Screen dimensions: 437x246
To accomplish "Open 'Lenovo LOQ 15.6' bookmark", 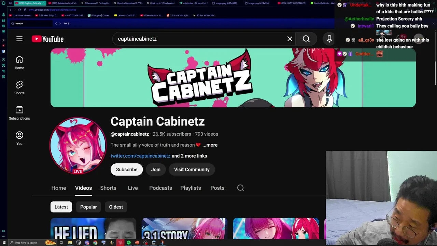I will tap(125, 15).
